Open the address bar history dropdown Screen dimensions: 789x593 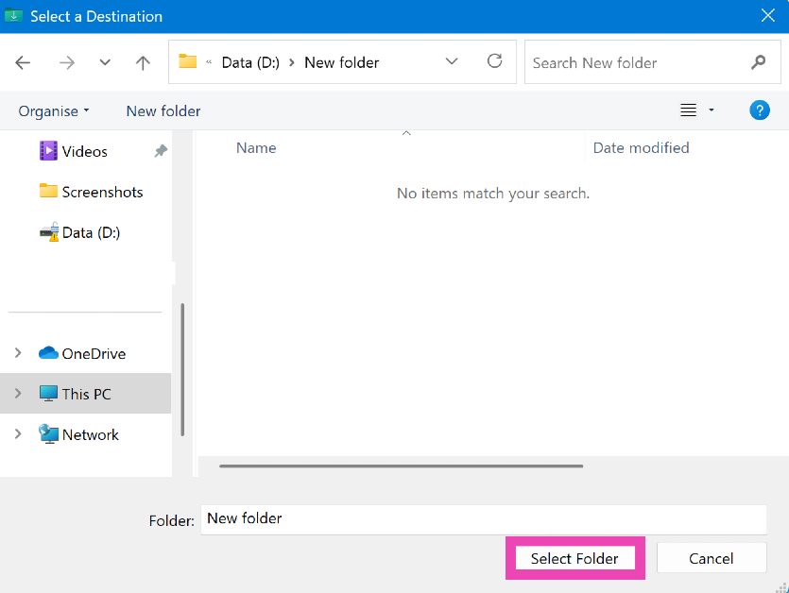452,62
